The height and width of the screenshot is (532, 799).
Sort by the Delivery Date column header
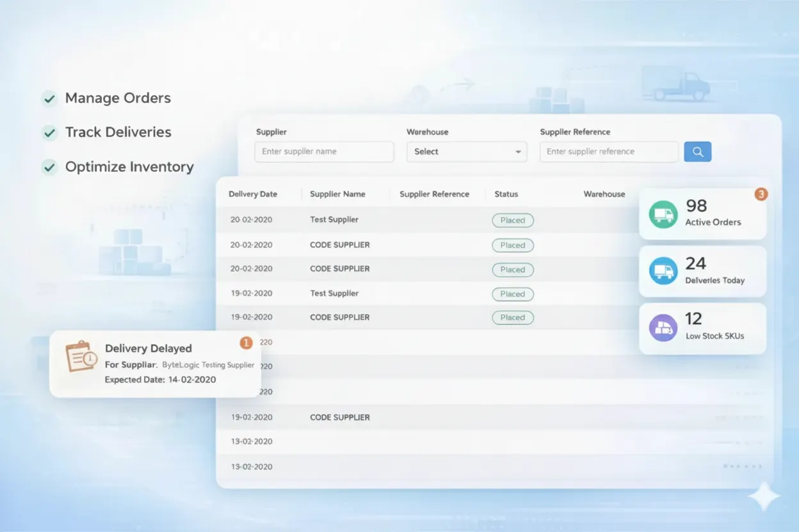[x=253, y=194]
